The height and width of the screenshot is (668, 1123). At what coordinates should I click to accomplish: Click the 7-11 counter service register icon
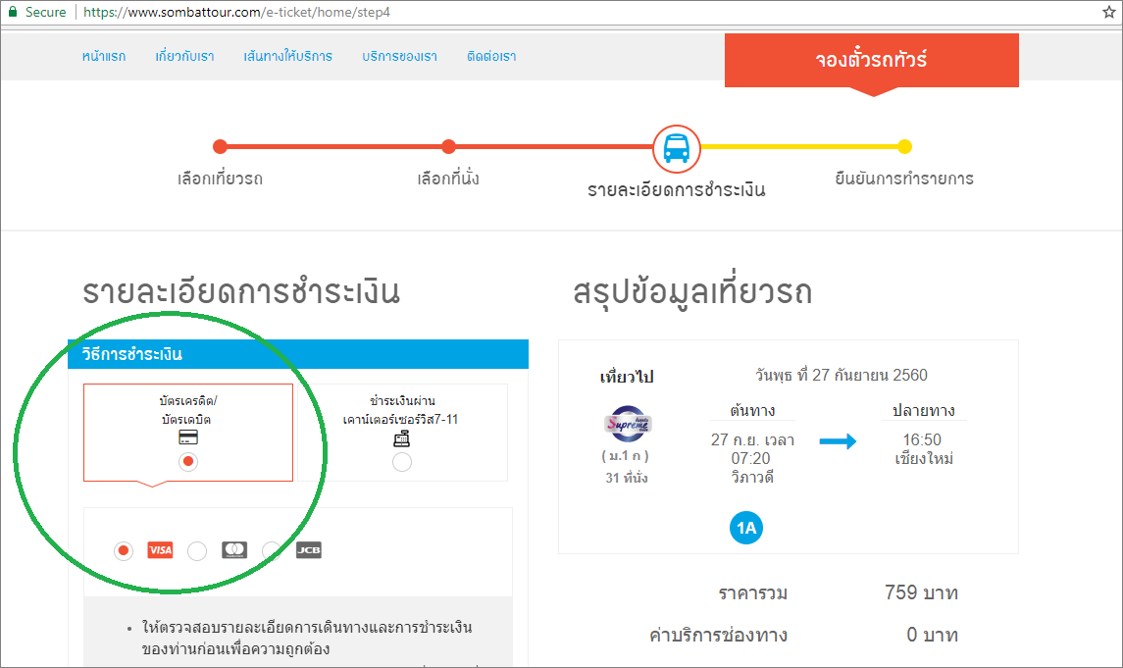pos(401,438)
